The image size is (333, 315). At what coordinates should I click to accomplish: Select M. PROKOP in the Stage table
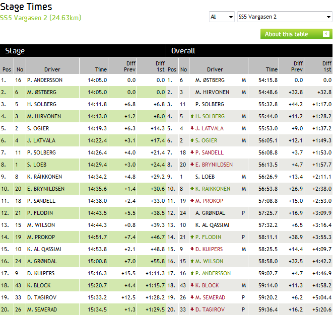41,238
